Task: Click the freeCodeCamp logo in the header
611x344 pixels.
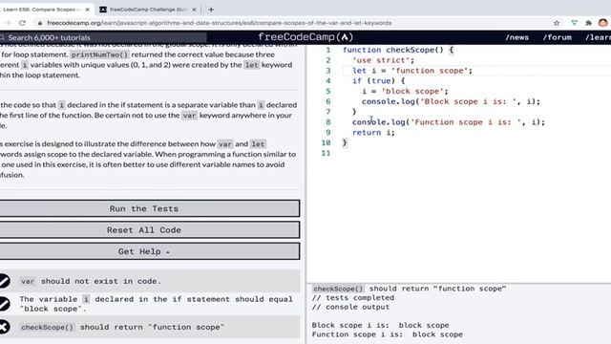Action: 305,37
